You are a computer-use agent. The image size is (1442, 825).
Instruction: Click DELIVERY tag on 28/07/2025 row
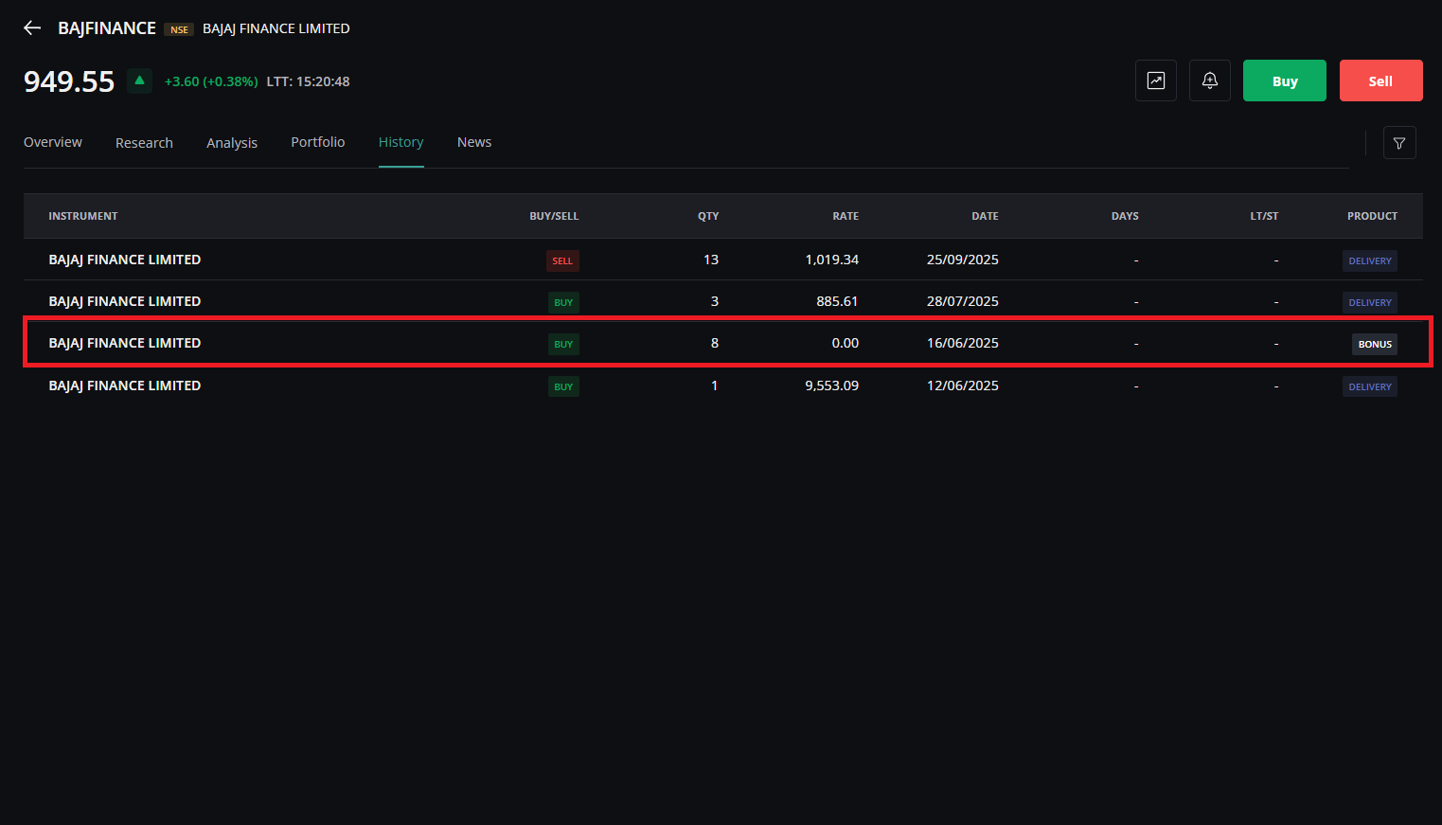click(1369, 303)
